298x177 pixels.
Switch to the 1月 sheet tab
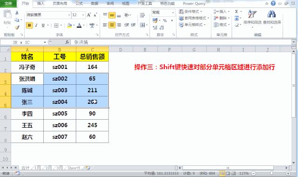pos(38,168)
